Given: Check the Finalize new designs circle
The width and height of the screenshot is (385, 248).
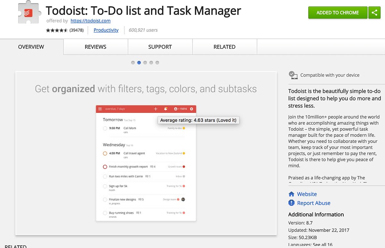Looking at the screenshot, I should tap(105, 200).
